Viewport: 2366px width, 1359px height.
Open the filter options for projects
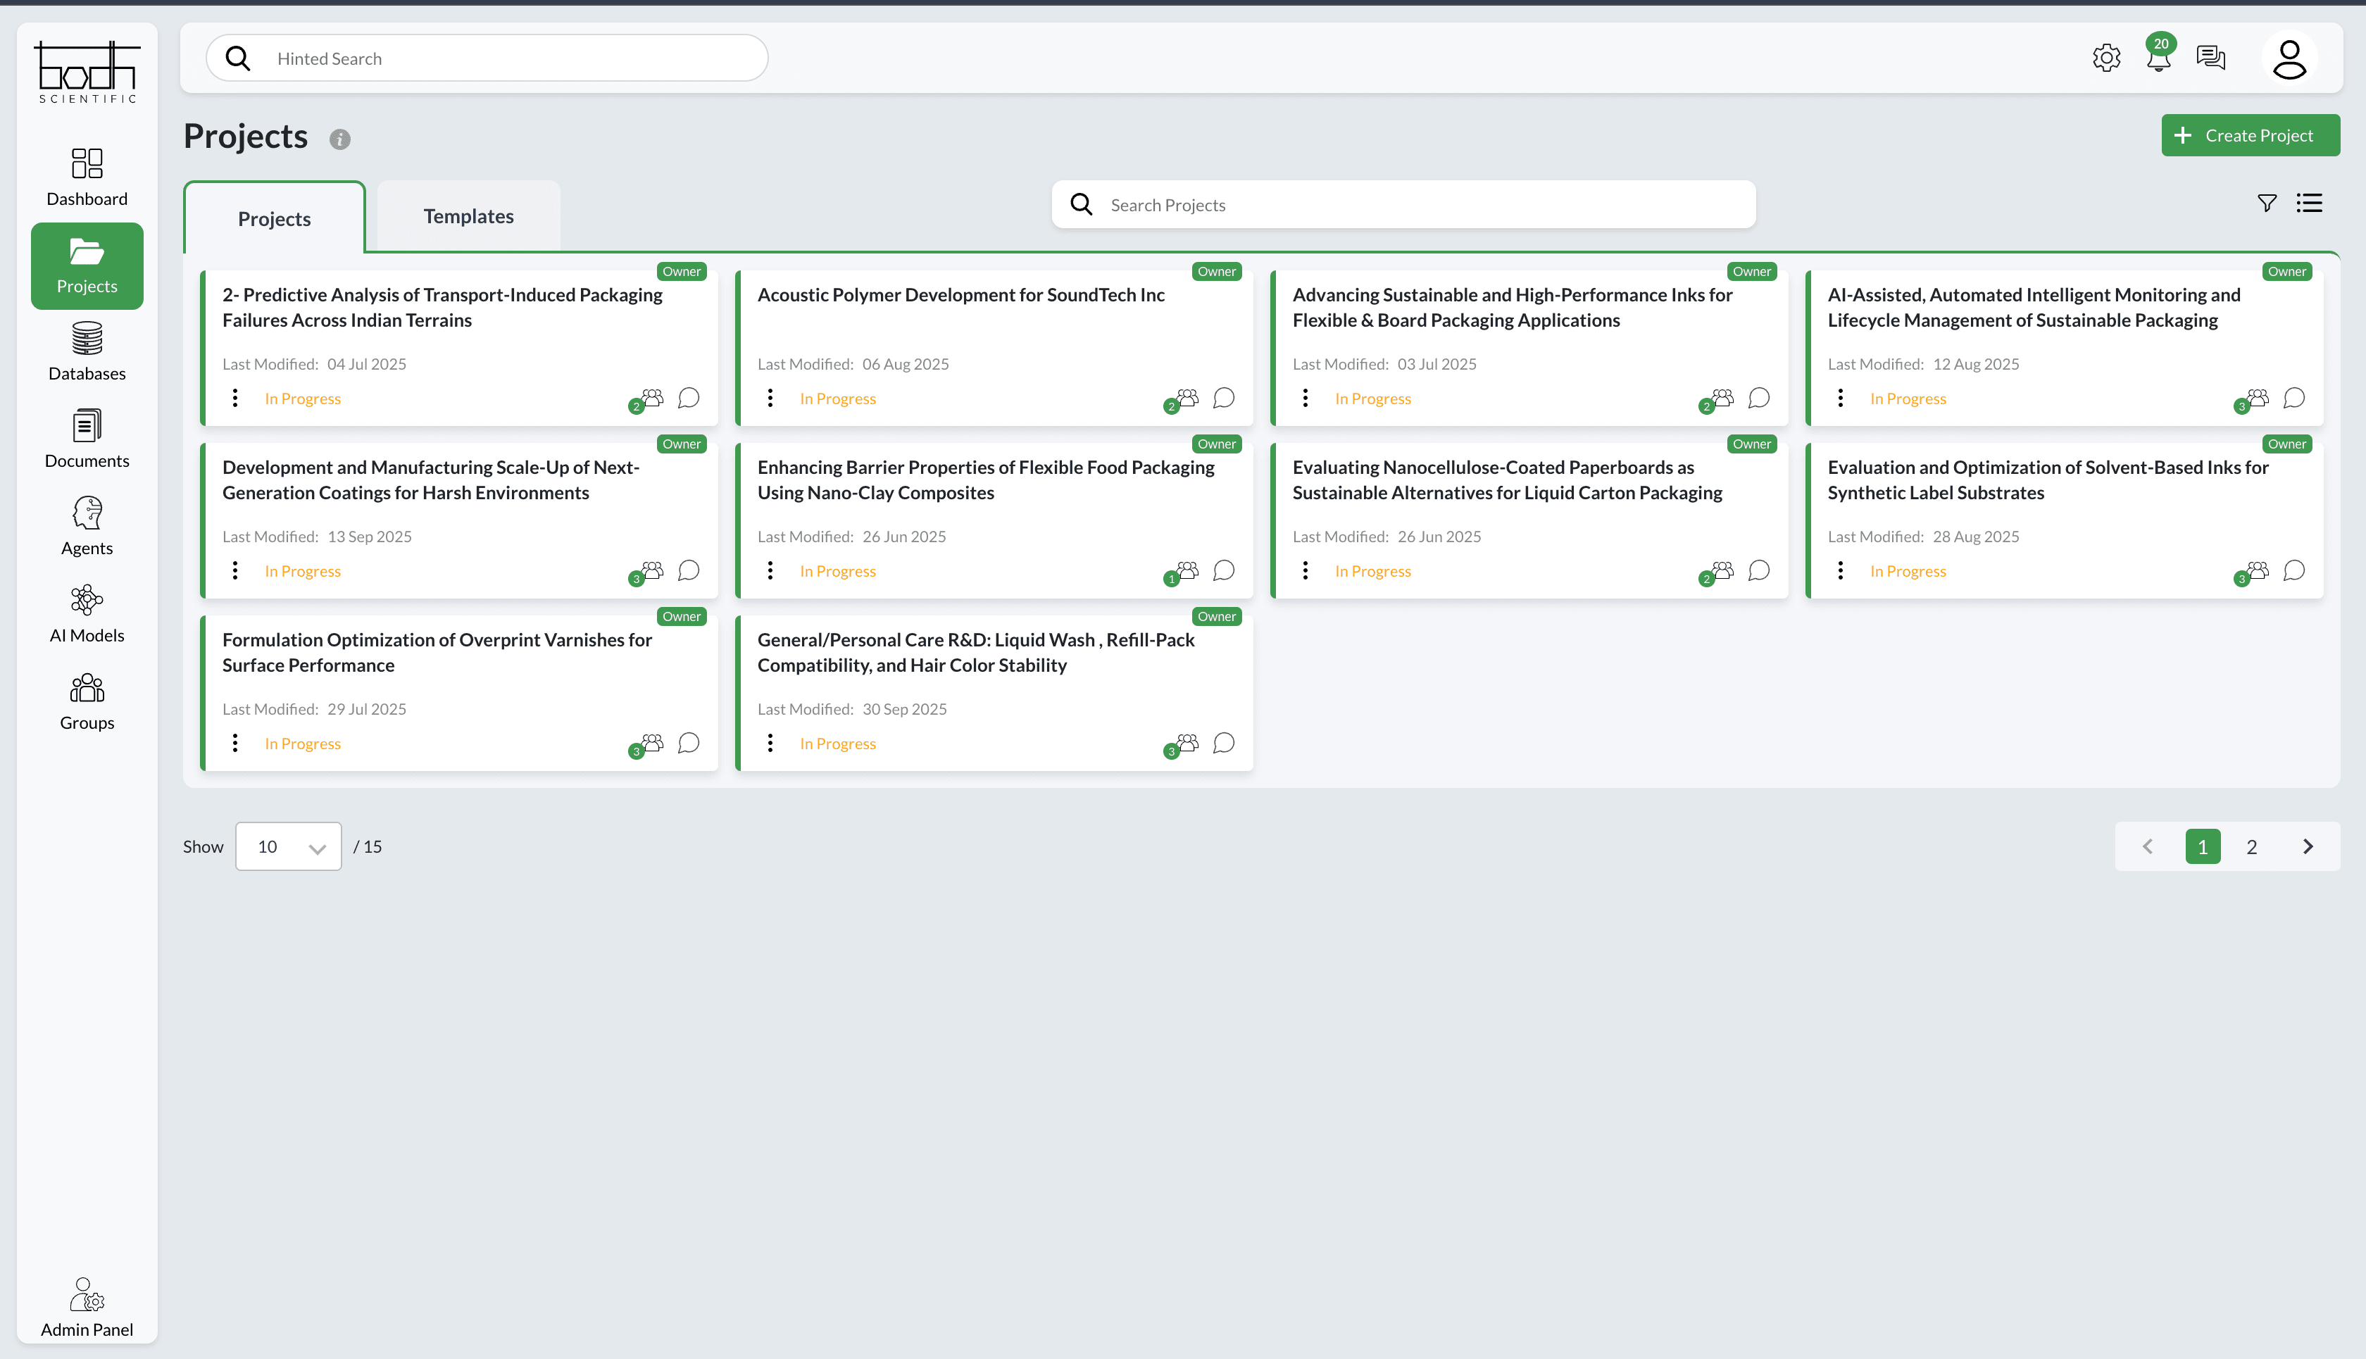(2266, 203)
